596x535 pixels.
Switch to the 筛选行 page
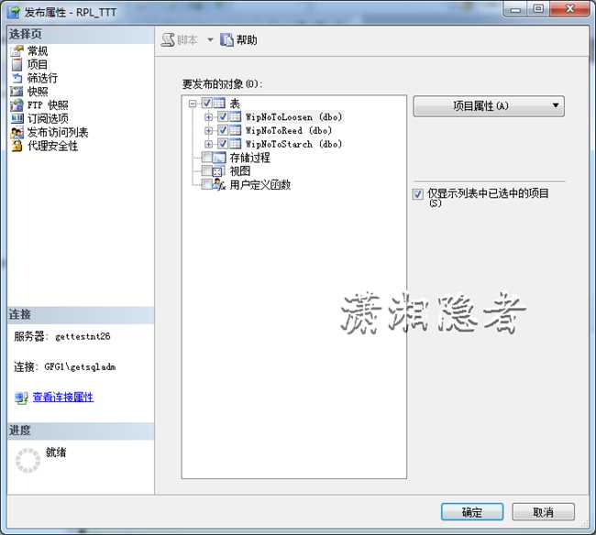click(x=42, y=78)
